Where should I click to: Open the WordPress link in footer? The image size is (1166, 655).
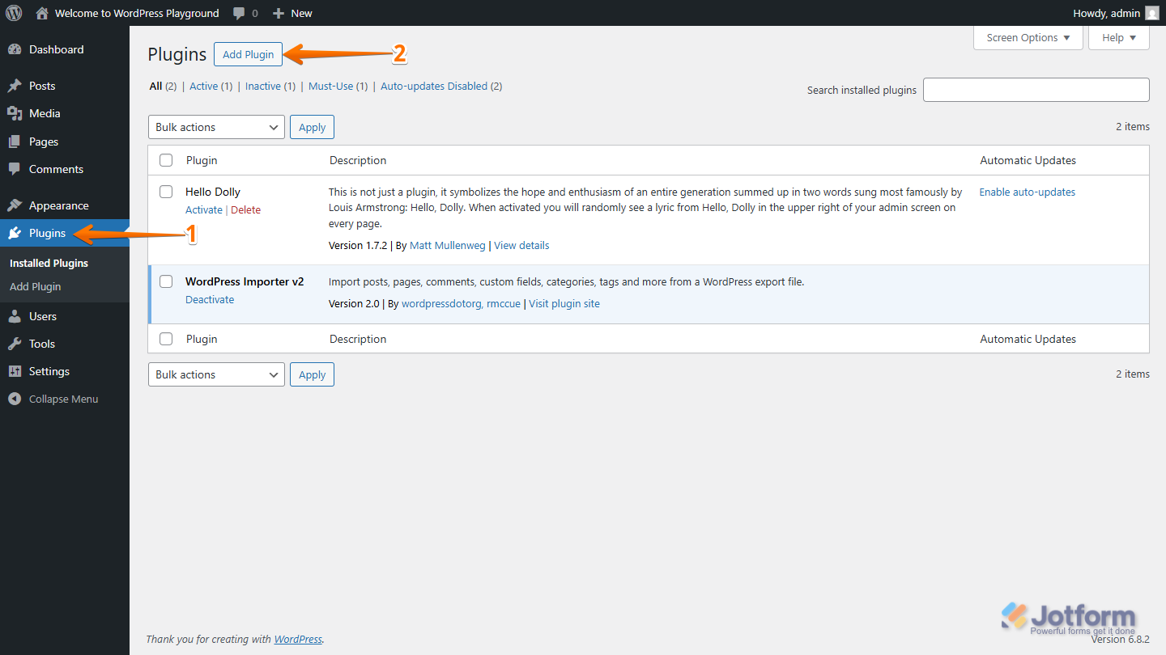pyautogui.click(x=298, y=639)
